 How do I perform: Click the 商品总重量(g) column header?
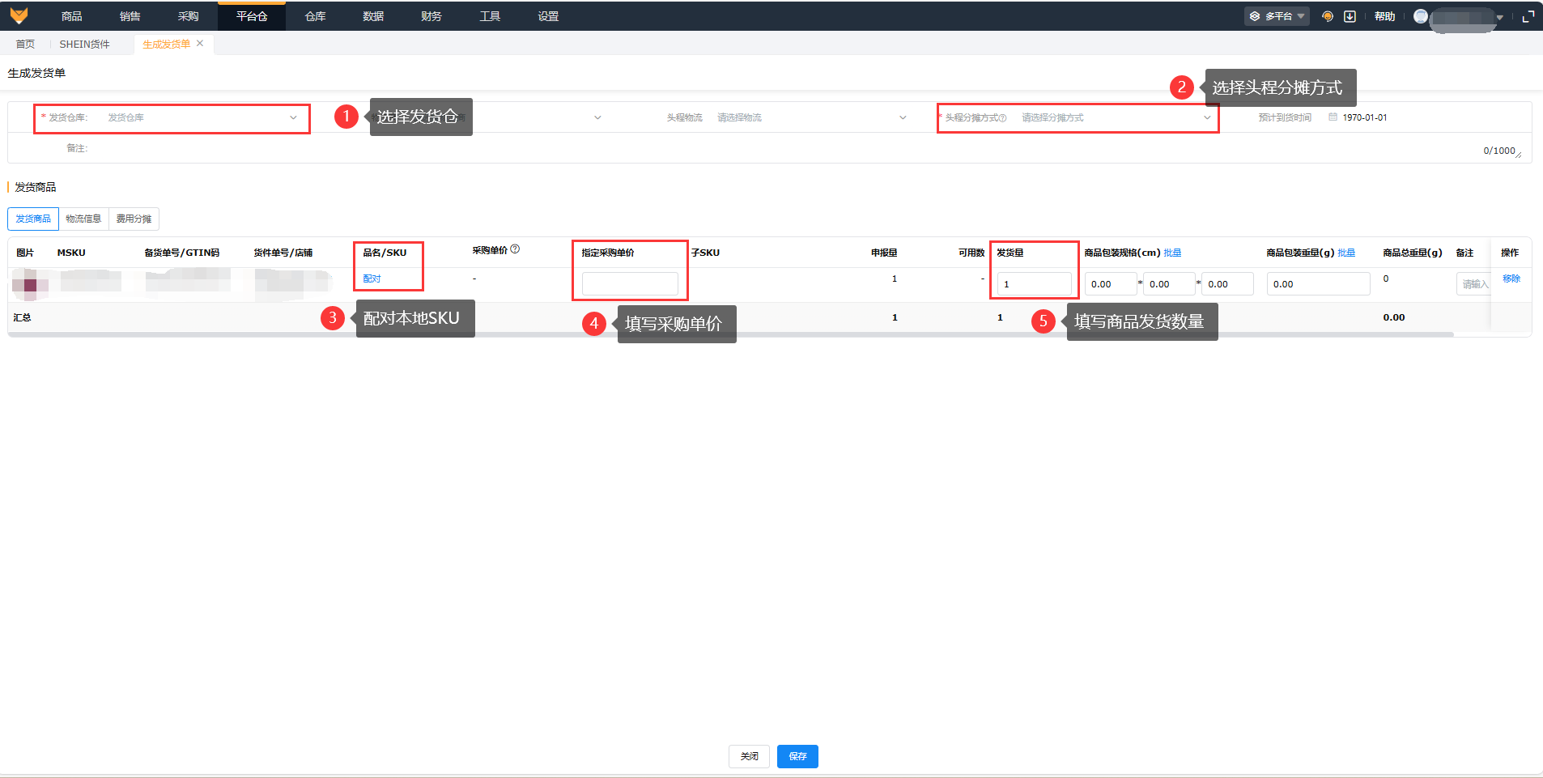1413,253
